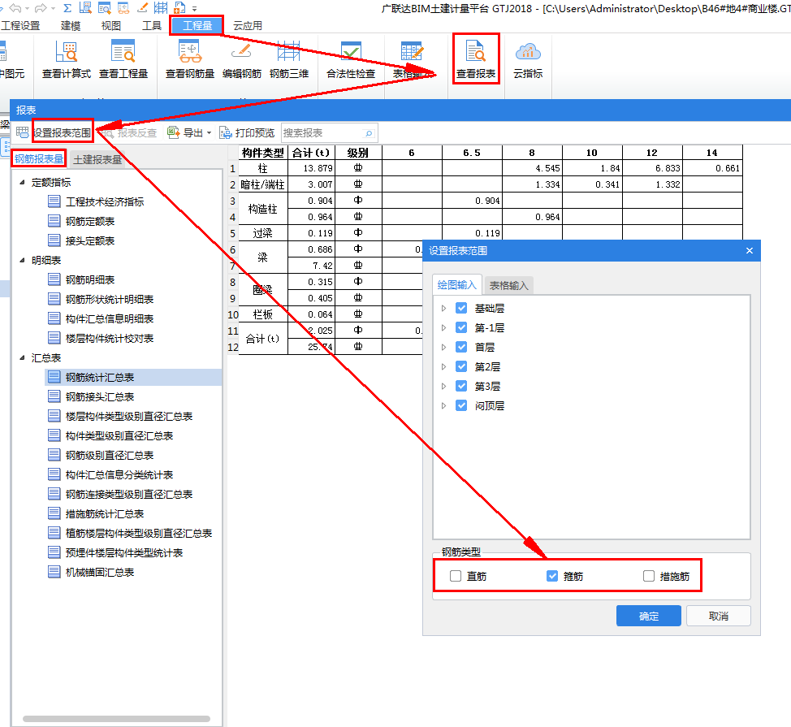
Task: Switch to the 钢筋报表量 tab
Action: click(x=39, y=159)
